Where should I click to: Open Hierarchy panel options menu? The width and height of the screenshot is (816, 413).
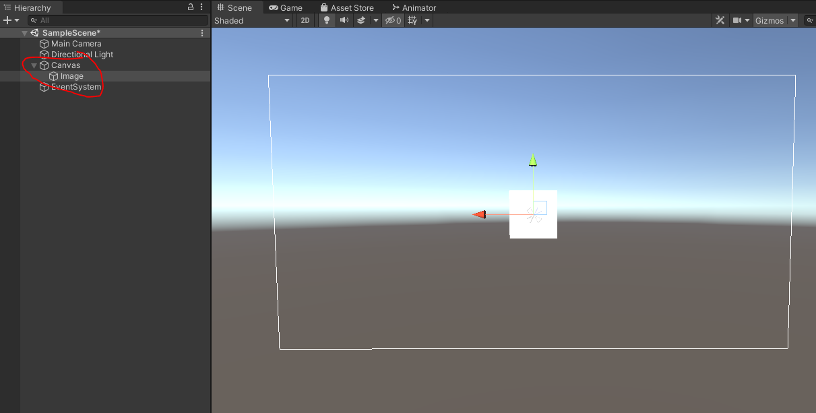(x=202, y=7)
